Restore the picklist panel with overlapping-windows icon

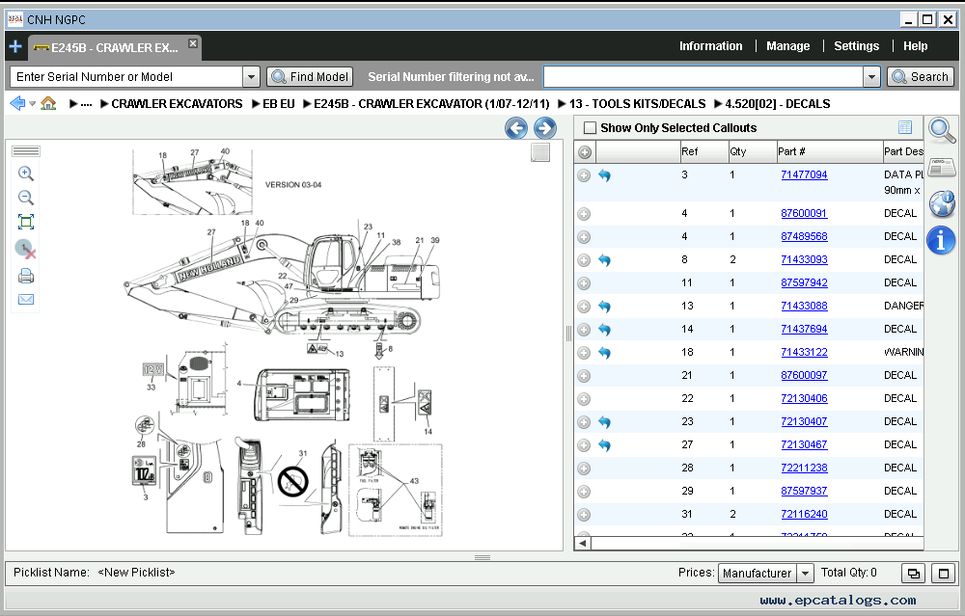click(x=914, y=574)
